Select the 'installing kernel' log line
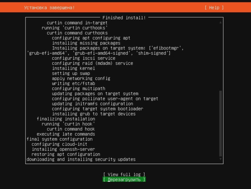Screen dimensions: 251x189 click(x=73, y=68)
